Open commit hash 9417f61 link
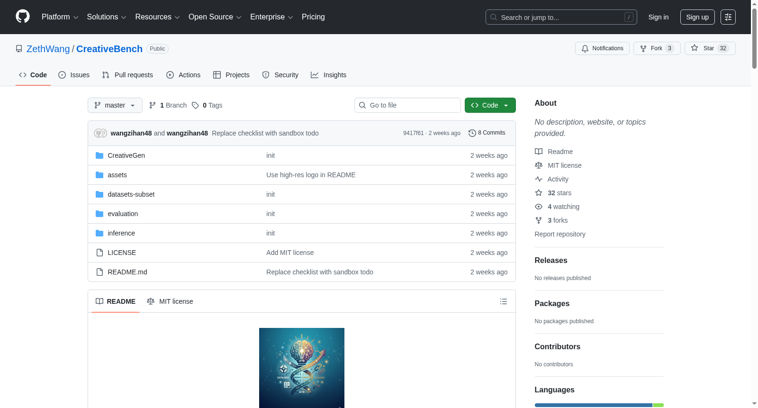 click(414, 133)
